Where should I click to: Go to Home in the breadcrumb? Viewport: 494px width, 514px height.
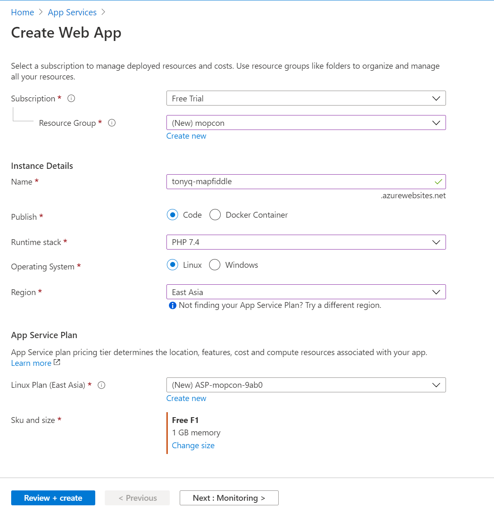pyautogui.click(x=22, y=12)
